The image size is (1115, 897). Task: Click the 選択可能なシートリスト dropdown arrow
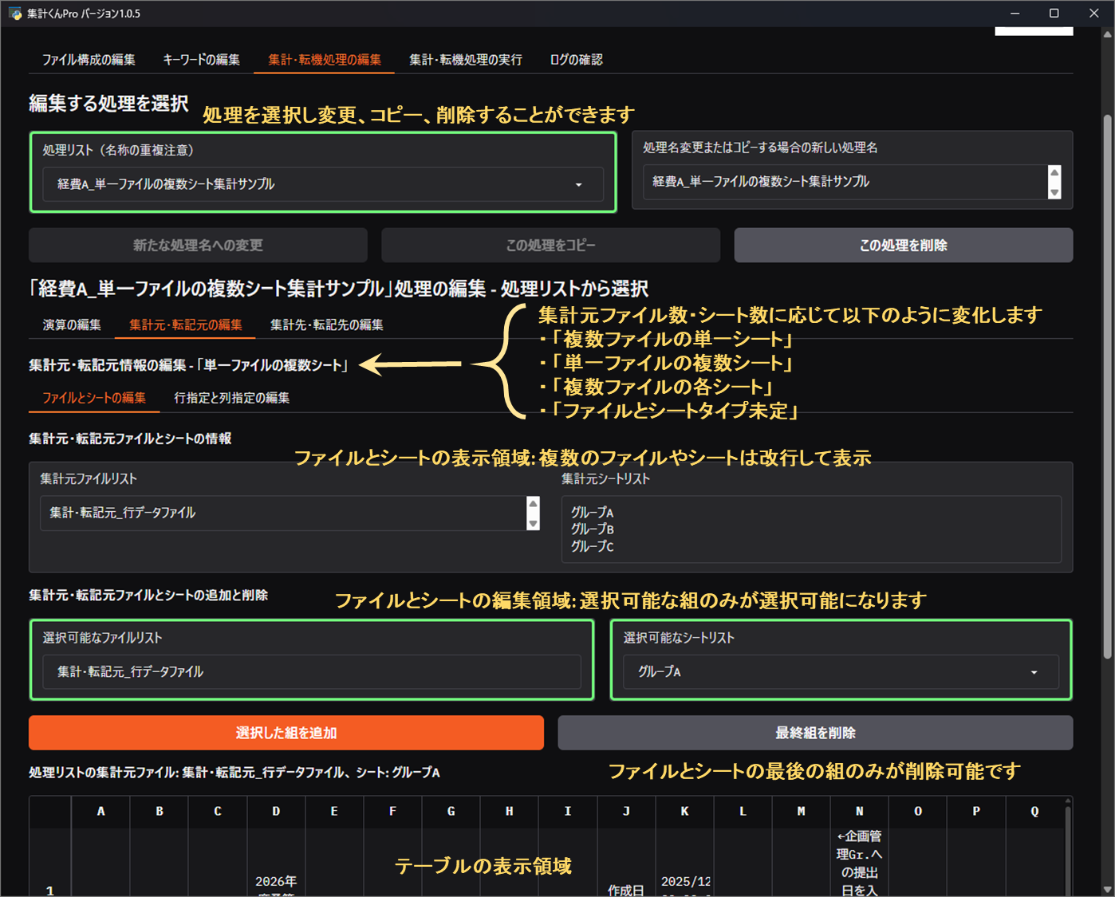coord(1034,673)
